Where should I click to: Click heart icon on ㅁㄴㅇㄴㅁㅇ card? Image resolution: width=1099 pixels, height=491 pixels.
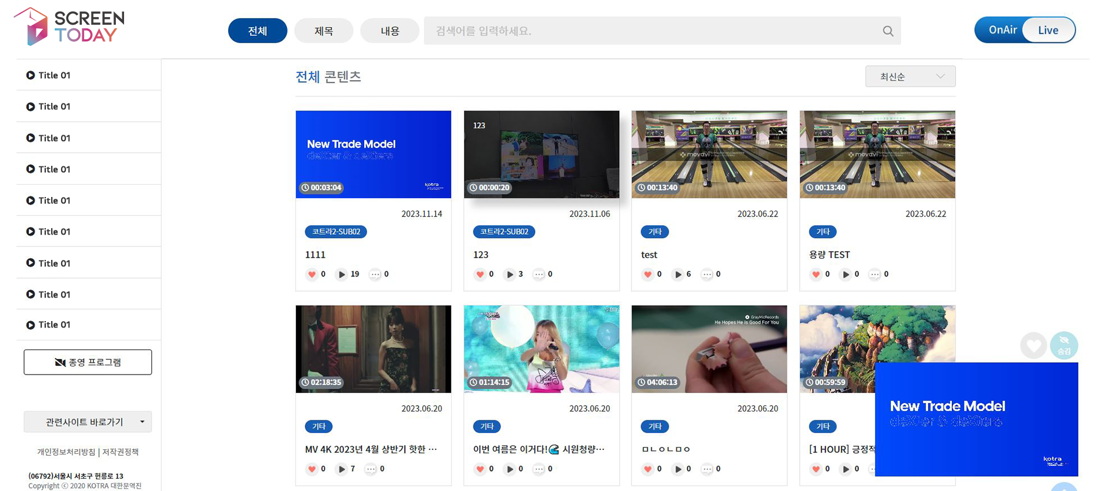(x=648, y=469)
